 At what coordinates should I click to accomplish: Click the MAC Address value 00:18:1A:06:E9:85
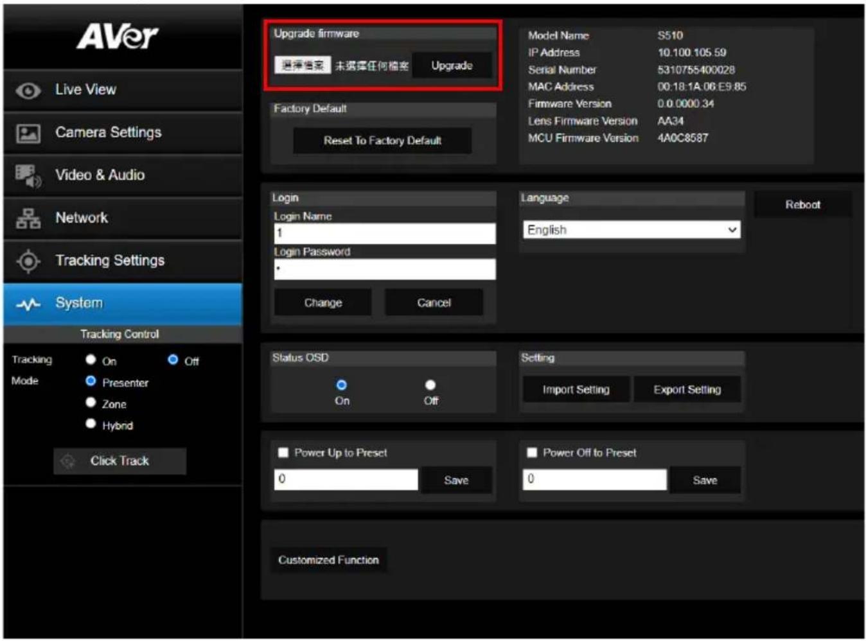(x=702, y=87)
